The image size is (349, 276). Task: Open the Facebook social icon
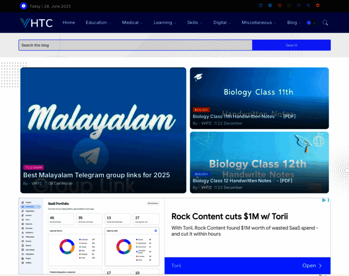pos(298,6)
